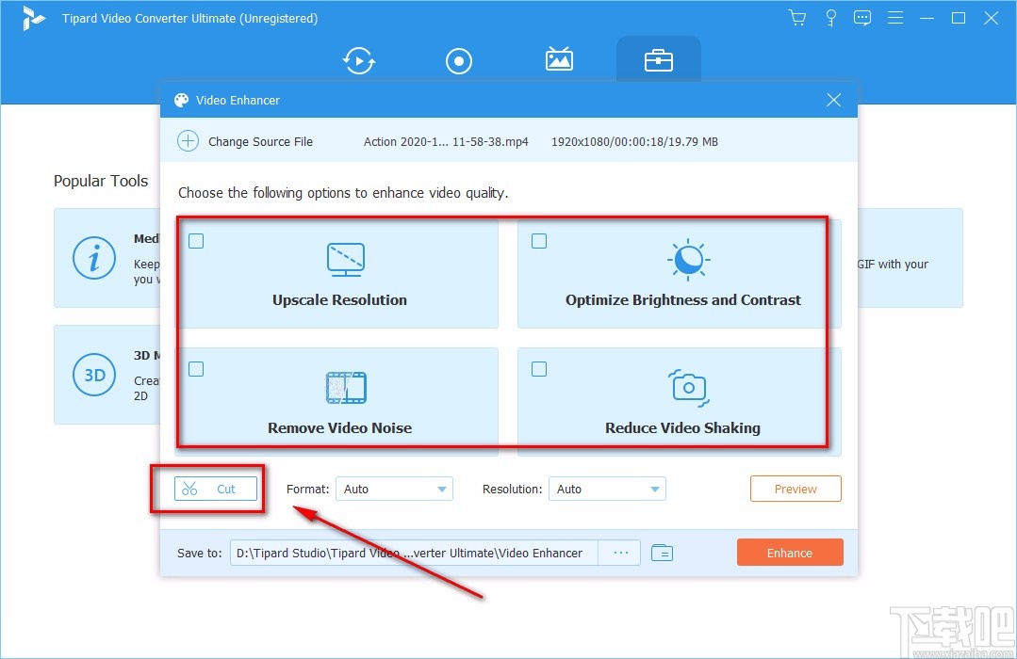Screen dimensions: 1017x659
Task: Enable Optimize Brightness and Contrast checkbox
Action: (x=539, y=241)
